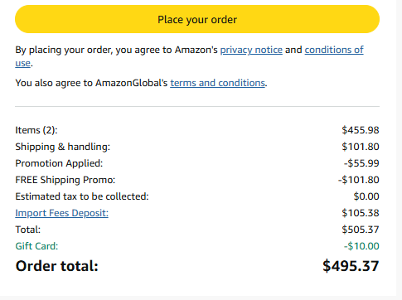
Task: Select the FREE Shipping Promo label
Action: pos(65,180)
